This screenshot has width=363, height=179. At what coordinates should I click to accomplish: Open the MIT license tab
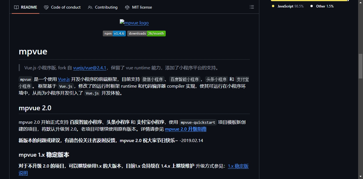tap(138, 7)
